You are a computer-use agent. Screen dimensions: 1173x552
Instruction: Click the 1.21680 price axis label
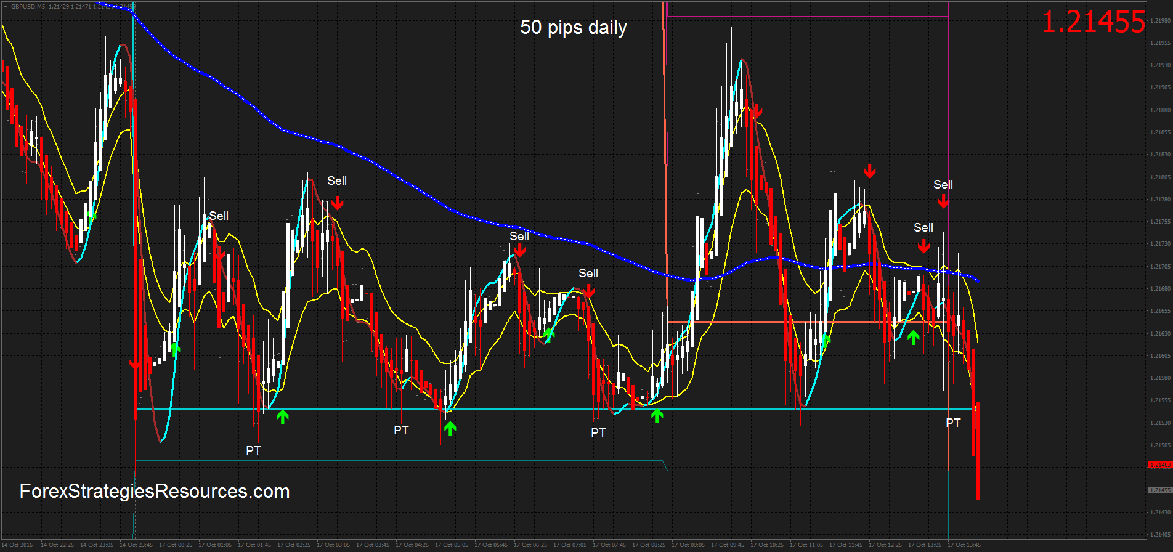point(1161,289)
